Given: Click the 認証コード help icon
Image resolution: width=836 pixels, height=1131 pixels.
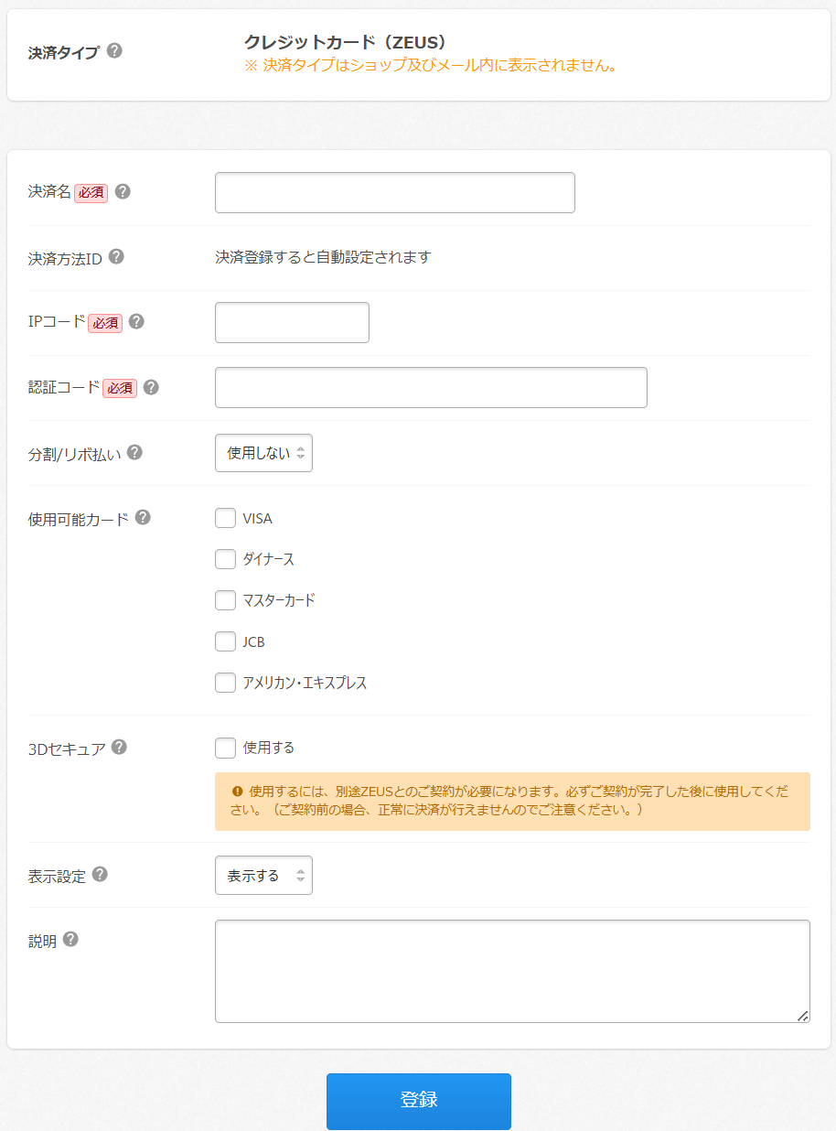Looking at the screenshot, I should pyautogui.click(x=151, y=387).
